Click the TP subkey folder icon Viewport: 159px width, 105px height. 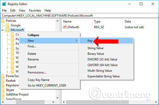tap(12, 53)
